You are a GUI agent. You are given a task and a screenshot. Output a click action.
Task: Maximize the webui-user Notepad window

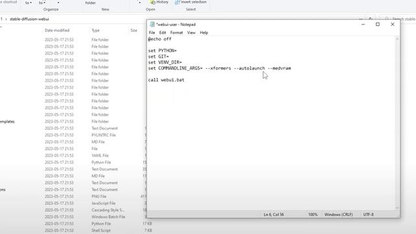pos(378,25)
